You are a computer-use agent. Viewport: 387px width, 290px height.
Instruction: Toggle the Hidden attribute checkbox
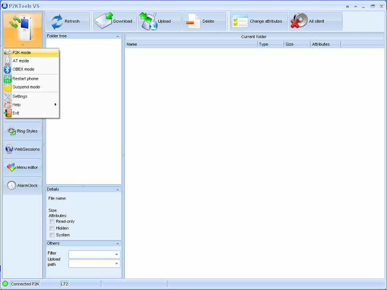click(x=52, y=228)
